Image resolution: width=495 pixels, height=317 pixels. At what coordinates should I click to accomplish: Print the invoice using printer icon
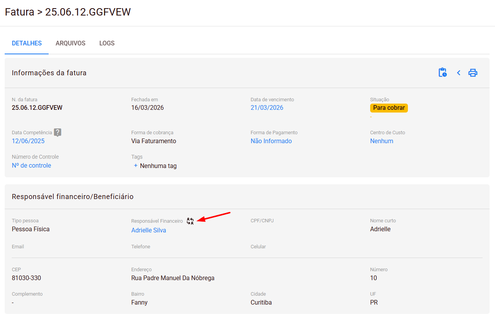[473, 73]
